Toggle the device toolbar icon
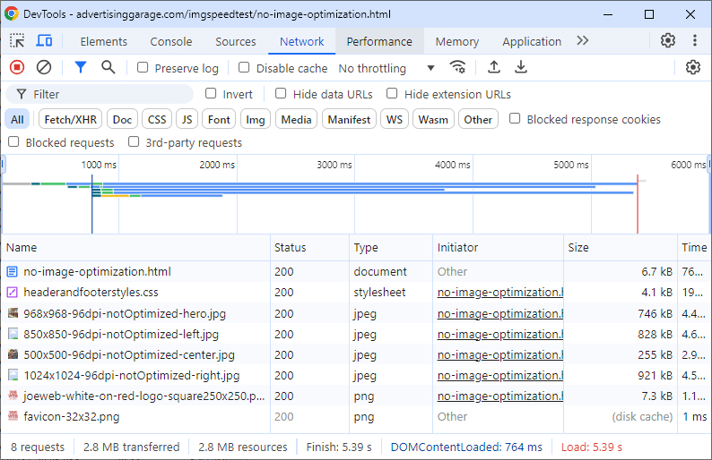The image size is (712, 460). point(43,41)
